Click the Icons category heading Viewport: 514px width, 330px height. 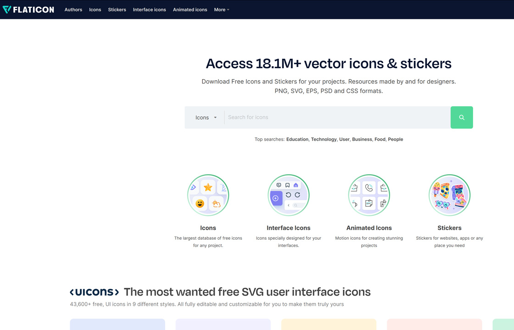tap(208, 228)
